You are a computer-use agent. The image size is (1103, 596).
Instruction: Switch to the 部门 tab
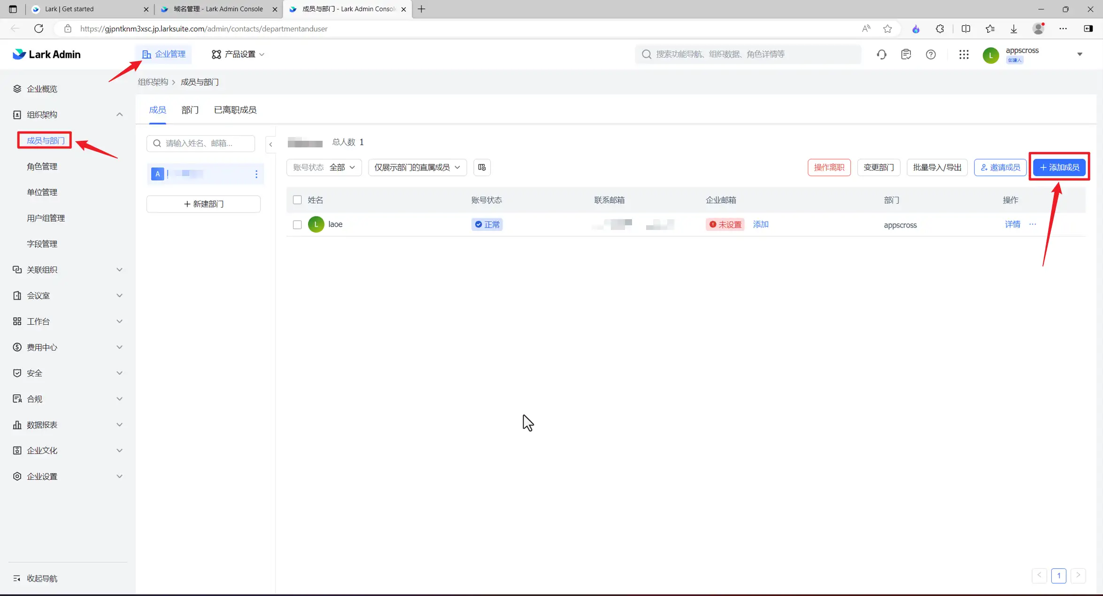pos(190,110)
